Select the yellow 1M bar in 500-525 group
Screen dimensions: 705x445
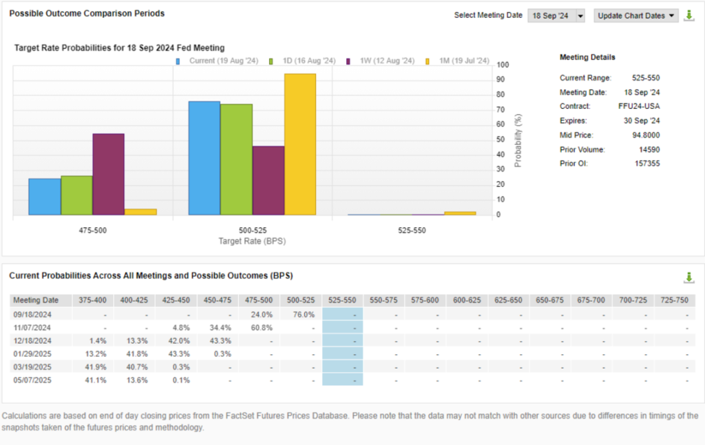pos(300,145)
